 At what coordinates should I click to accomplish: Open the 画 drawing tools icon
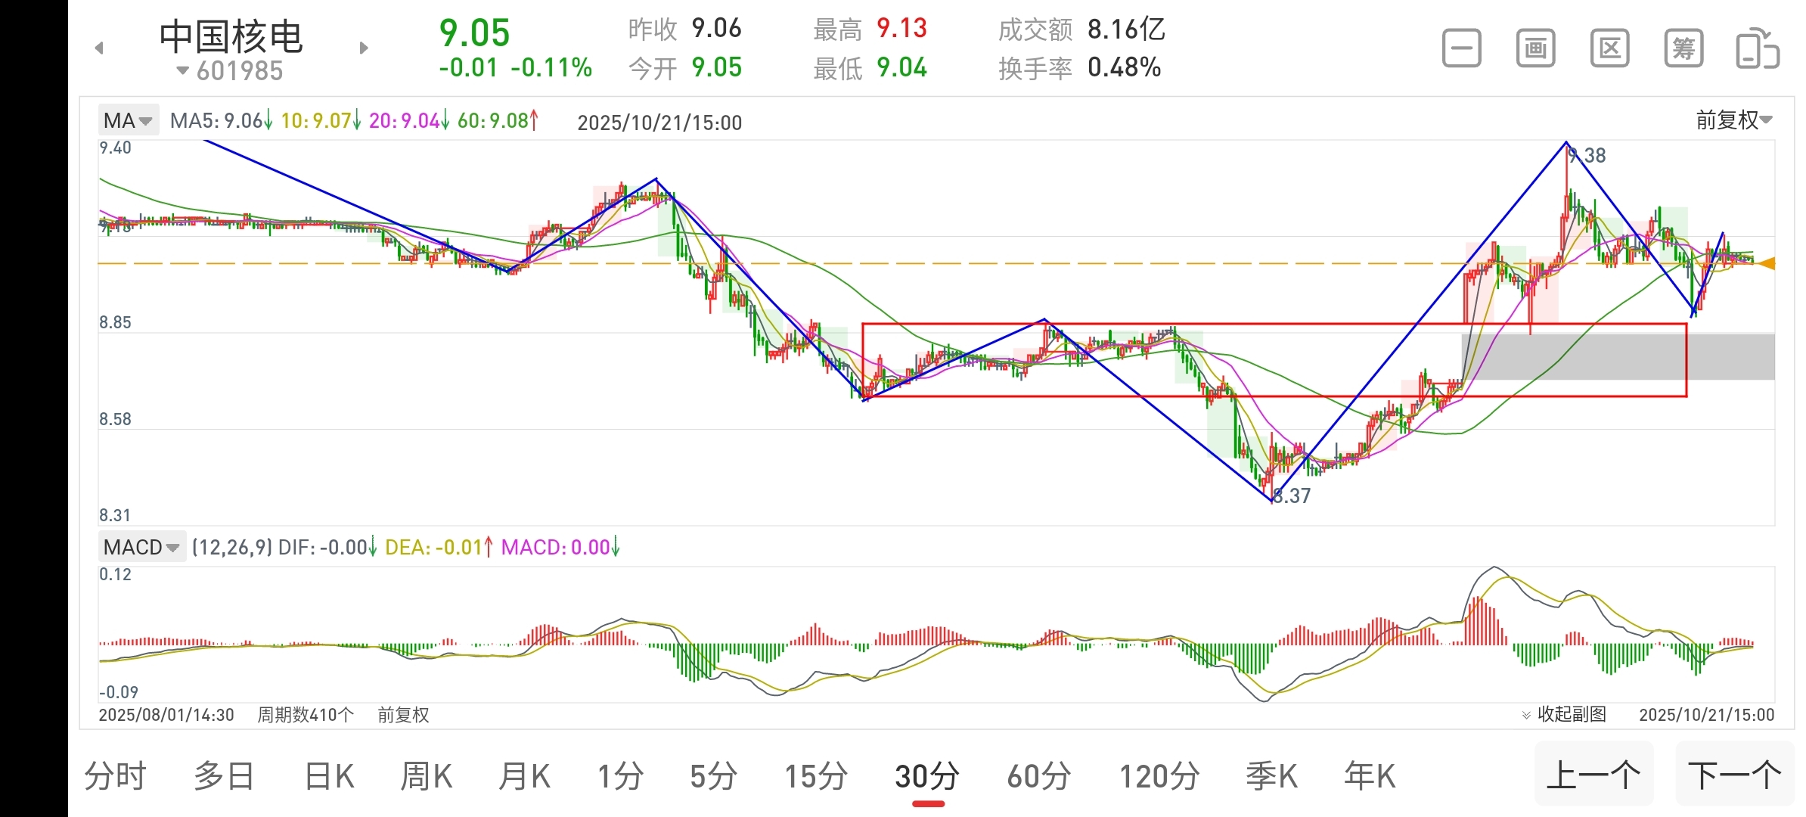coord(1535,49)
